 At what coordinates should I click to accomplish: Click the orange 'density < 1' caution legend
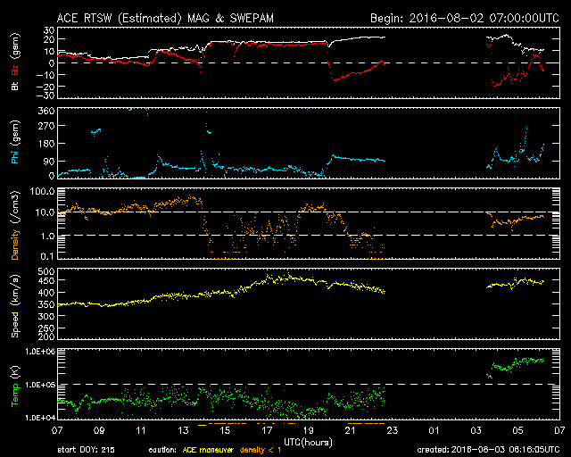(x=260, y=450)
